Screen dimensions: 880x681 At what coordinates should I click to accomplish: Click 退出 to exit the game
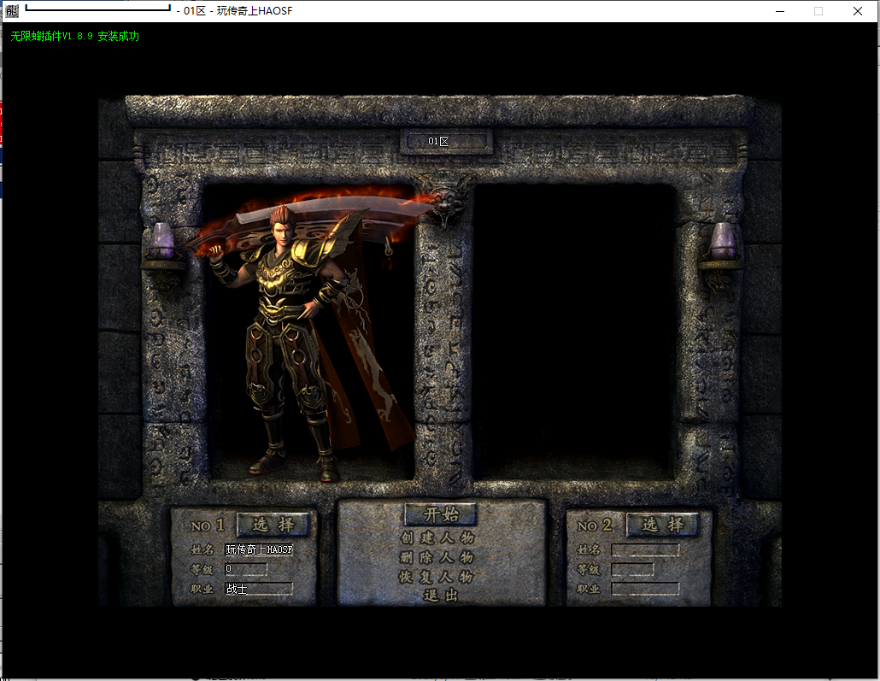pyautogui.click(x=441, y=596)
